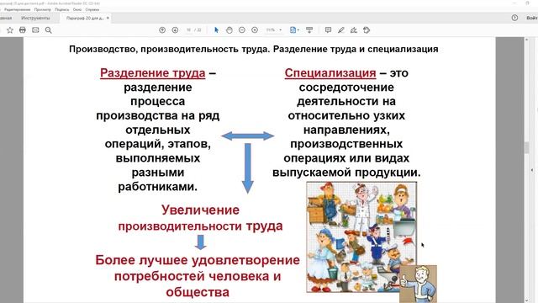Viewport: 538px width, 303px height.
Task: Click the page title Производство, производительность труда
Action: point(169,49)
